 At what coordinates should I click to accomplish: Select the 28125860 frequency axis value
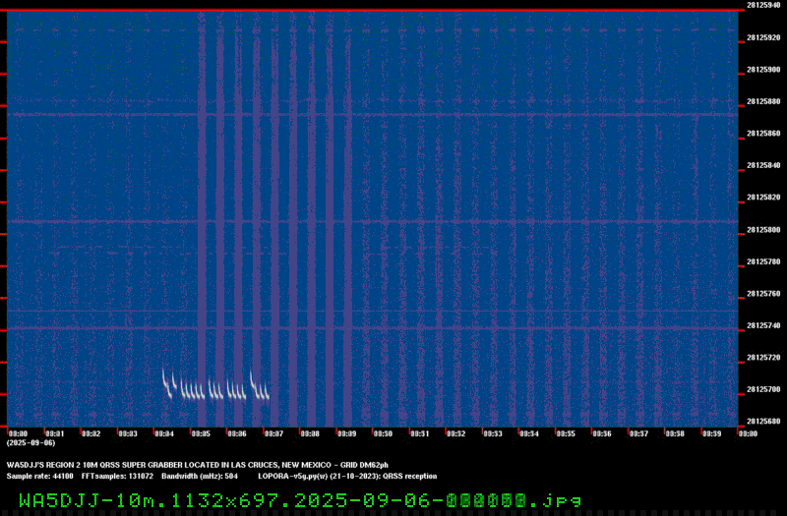pyautogui.click(x=764, y=134)
